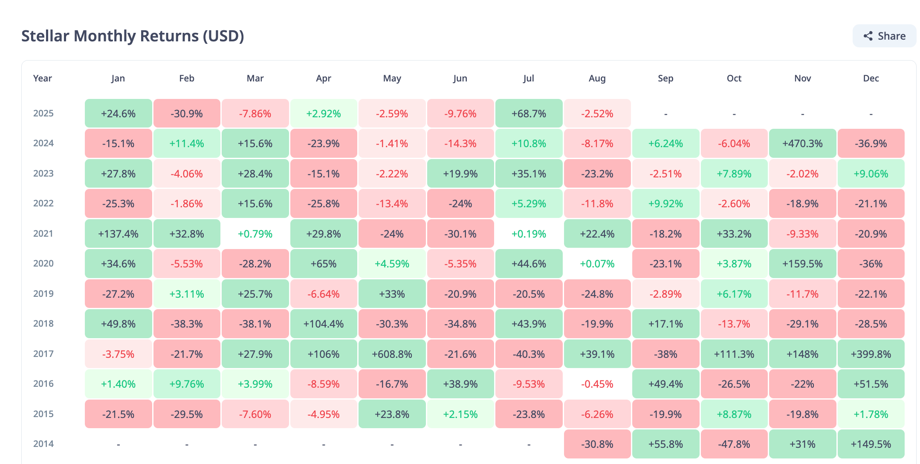The width and height of the screenshot is (920, 464).
Task: Click the share network icon
Action: tap(868, 36)
